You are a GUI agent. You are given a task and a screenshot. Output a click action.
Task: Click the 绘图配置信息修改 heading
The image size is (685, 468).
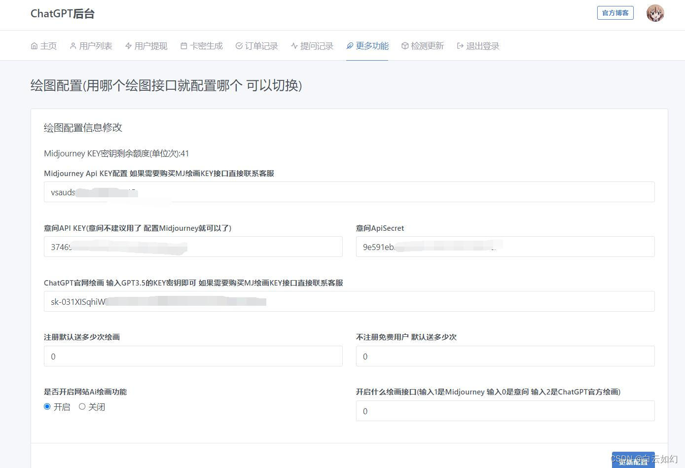(83, 127)
